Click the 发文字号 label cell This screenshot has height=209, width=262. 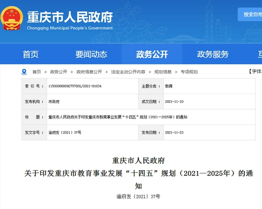[34, 133]
